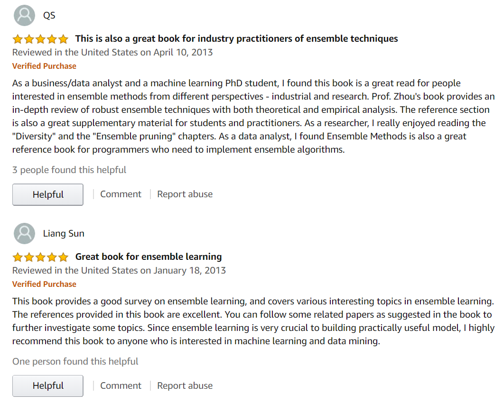Mark QS's review as Helpful

click(48, 194)
